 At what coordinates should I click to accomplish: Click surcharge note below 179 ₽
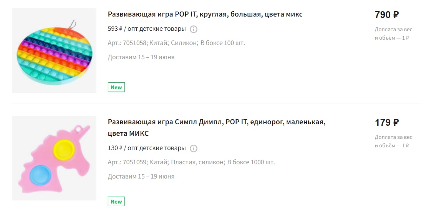click(x=393, y=142)
